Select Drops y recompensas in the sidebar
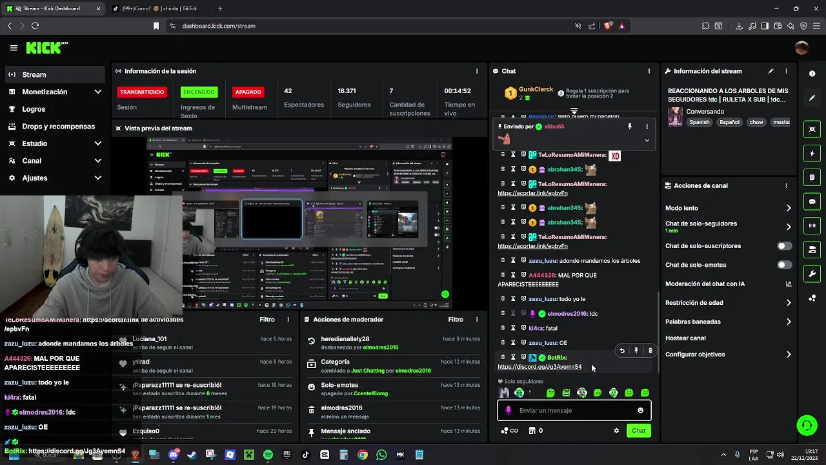826x465 pixels. coord(55,127)
